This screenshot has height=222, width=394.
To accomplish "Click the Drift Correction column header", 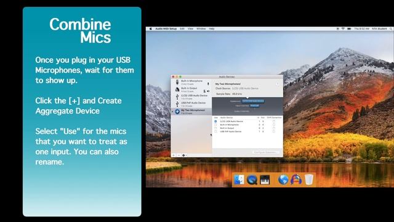I will tap(274, 118).
